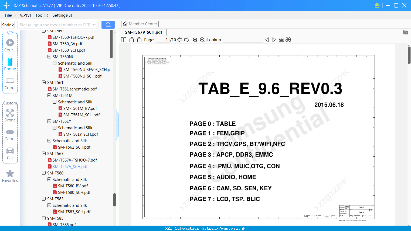Open the Member Center home button
The height and width of the screenshot is (231, 411).
(140, 24)
